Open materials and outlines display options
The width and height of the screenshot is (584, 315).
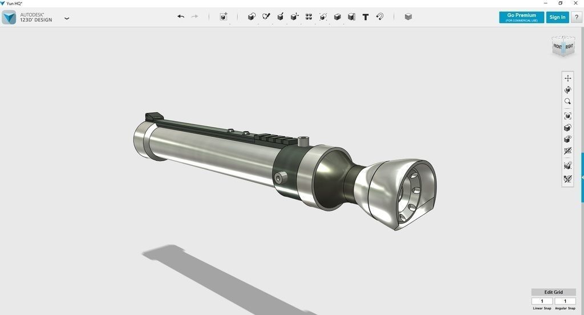point(567,128)
